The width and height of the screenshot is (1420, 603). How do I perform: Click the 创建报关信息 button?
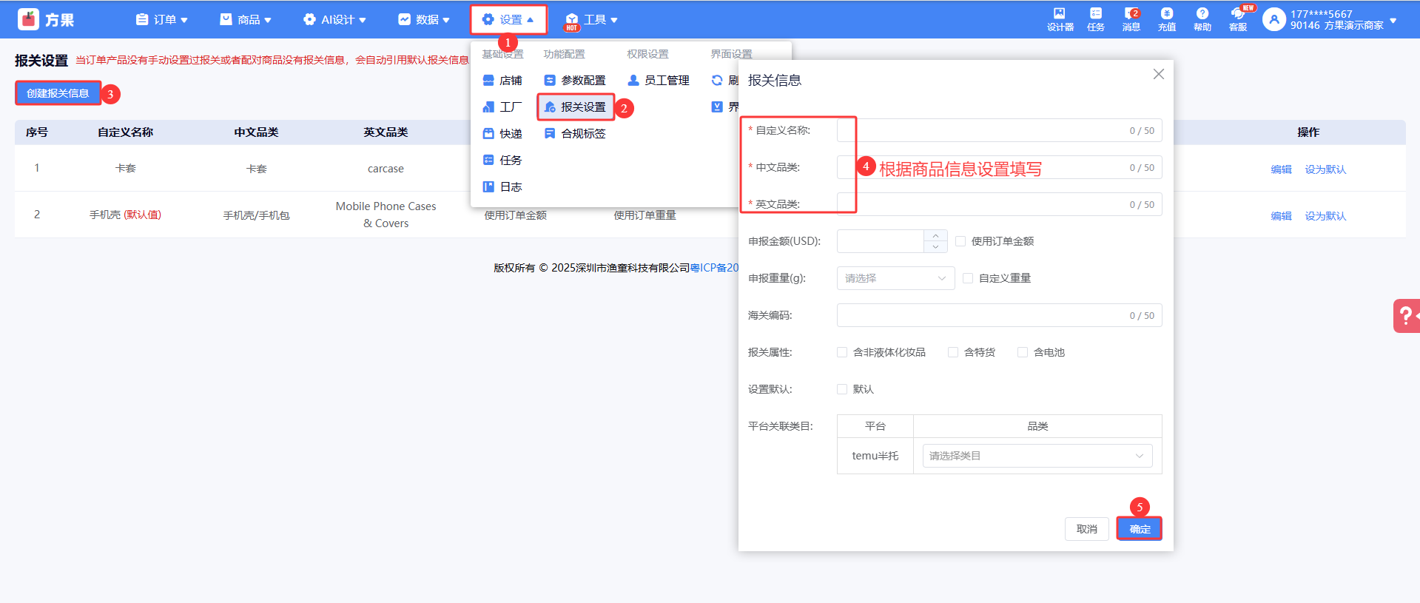click(58, 93)
